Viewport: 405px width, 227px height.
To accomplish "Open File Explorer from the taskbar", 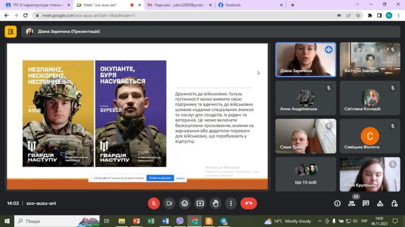I will click(121, 221).
